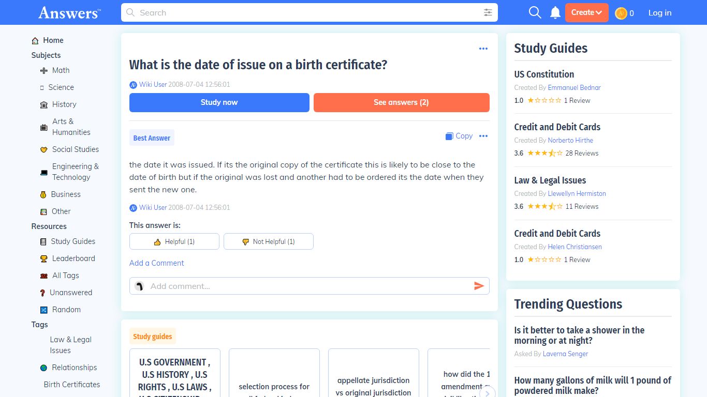Screen dimensions: 707x397
Task: Open Llewellyn Hermiston's profile
Action: pos(577,194)
